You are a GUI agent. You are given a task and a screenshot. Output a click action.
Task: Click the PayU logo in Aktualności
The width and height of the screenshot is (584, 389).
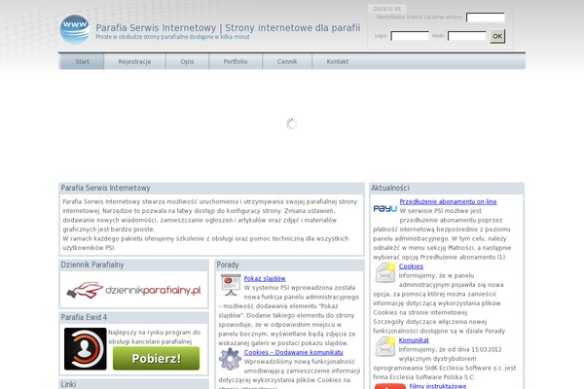(x=385, y=209)
